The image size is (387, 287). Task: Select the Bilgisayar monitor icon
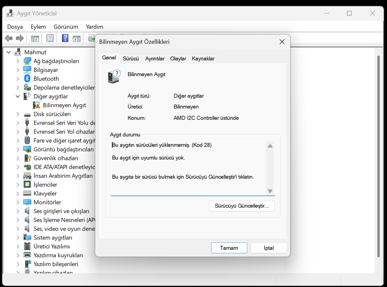point(27,70)
